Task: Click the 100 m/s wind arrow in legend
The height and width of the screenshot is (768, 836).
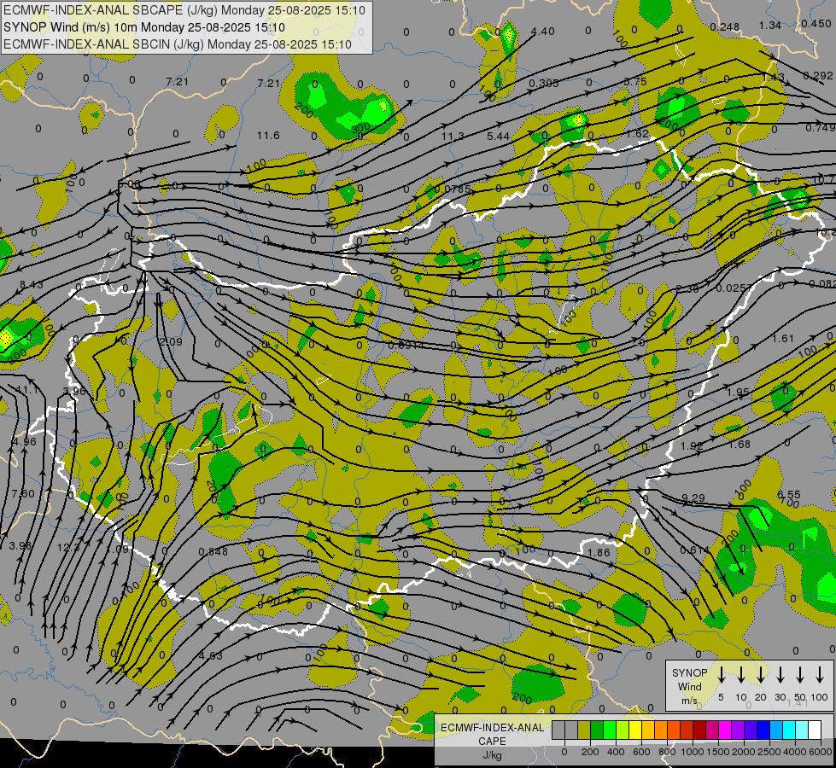Action: pos(820,675)
